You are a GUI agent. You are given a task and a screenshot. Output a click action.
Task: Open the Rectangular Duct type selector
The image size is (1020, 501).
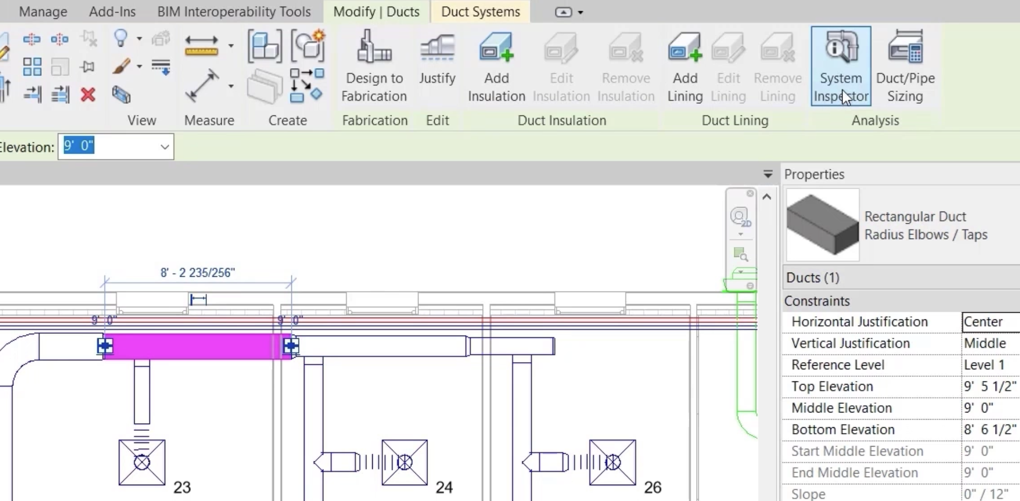(x=903, y=225)
